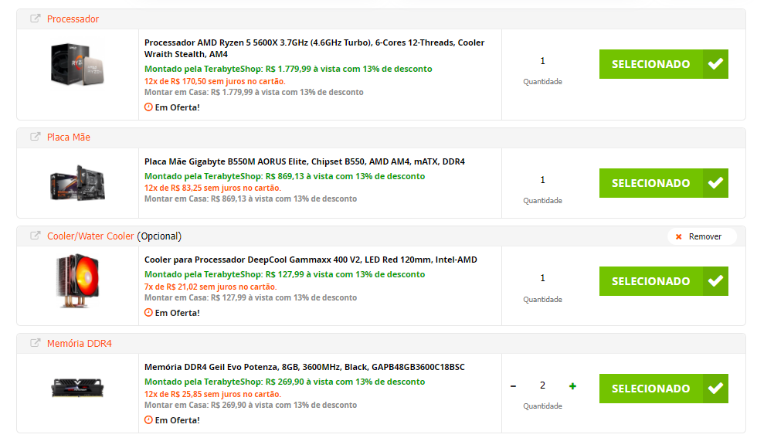Open the Placa Mãe section external link icon
Viewport: 757px width, 438px height.
coord(36,137)
